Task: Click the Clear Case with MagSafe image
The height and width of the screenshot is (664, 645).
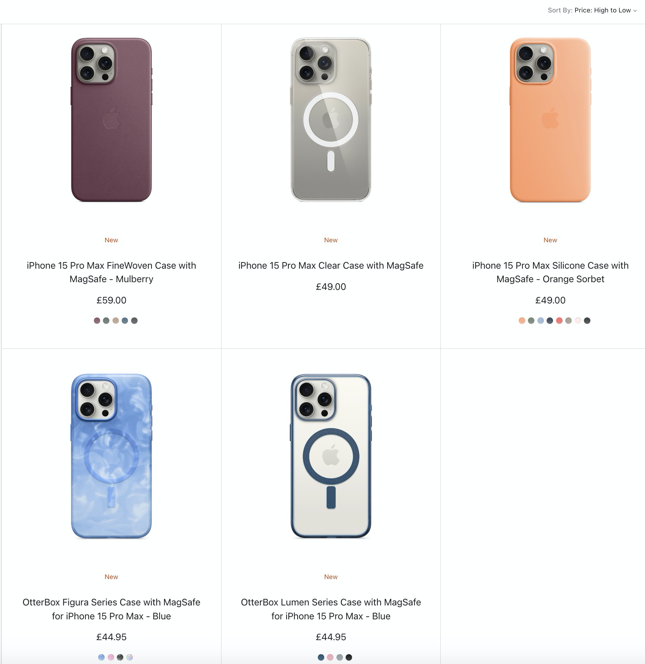Action: pyautogui.click(x=331, y=120)
